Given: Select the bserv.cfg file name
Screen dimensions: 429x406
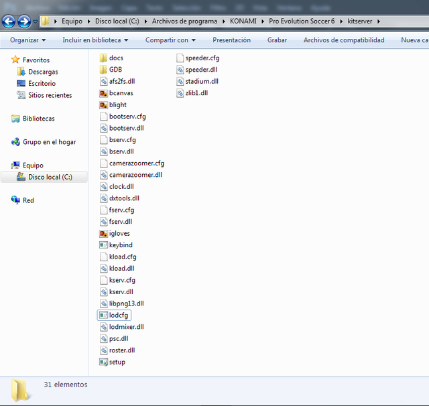Looking at the screenshot, I should click(x=122, y=140).
